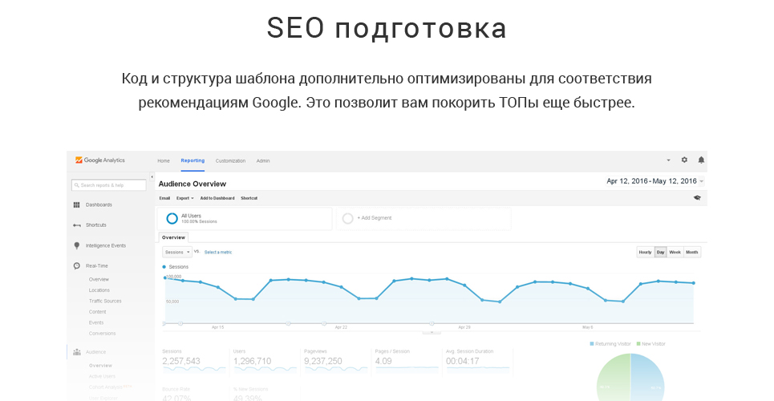Open notifications bell icon
Viewport: 774px width, 401px height.
701,160
